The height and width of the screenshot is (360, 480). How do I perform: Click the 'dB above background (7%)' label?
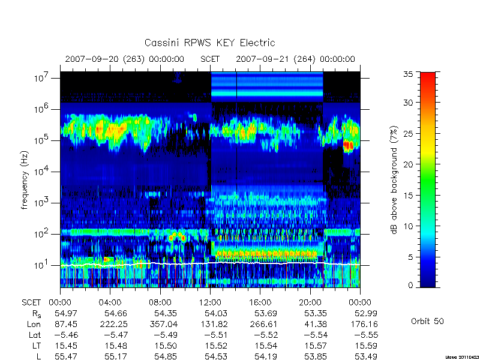pyautogui.click(x=395, y=180)
